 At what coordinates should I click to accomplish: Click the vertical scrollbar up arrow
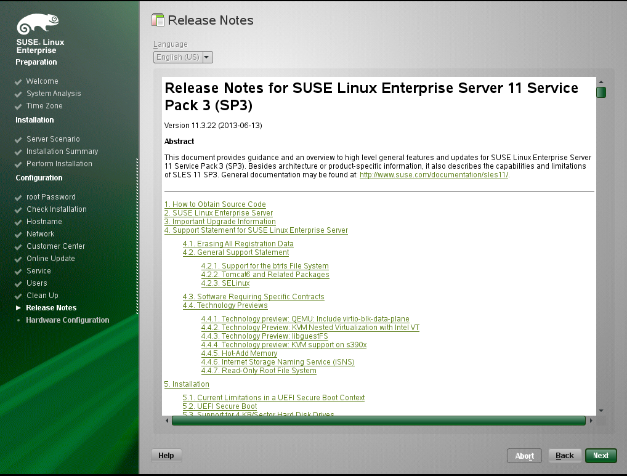click(x=601, y=82)
